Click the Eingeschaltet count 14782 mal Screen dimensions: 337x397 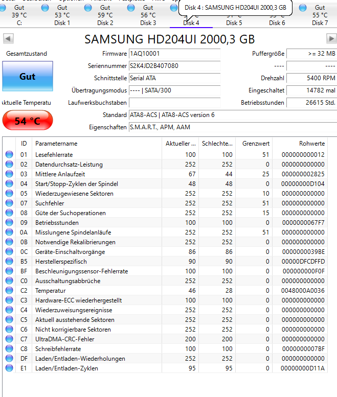point(311,90)
